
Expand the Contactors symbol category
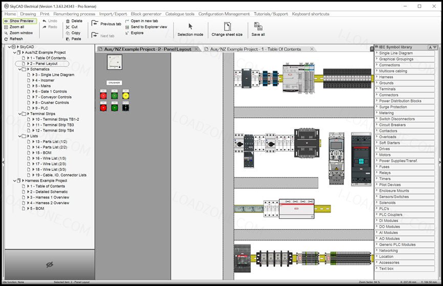click(x=405, y=131)
